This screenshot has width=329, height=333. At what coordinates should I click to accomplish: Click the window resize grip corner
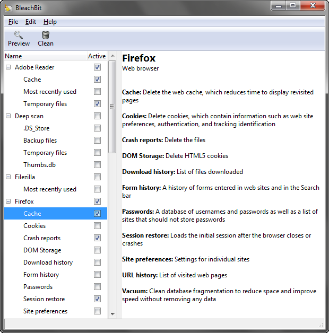point(321,325)
